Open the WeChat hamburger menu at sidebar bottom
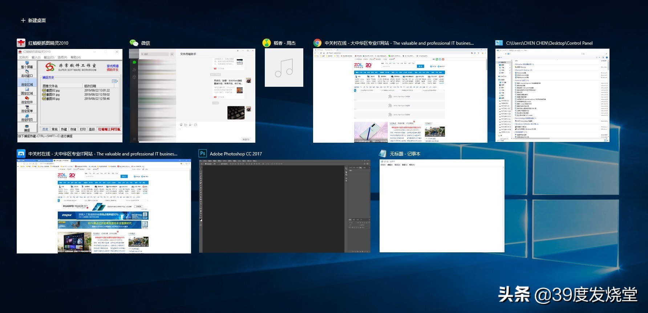 point(134,139)
